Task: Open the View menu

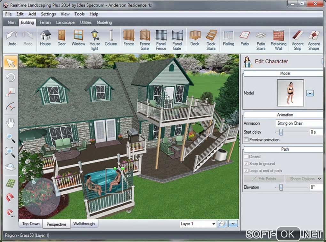Action: (x=65, y=14)
